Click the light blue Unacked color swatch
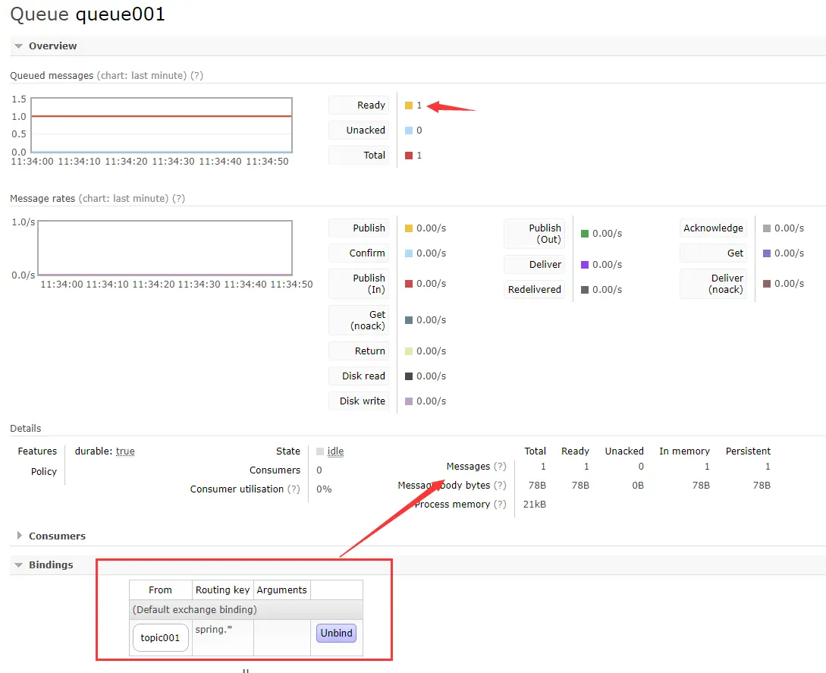Screen dimensions: 826x673 click(x=409, y=131)
